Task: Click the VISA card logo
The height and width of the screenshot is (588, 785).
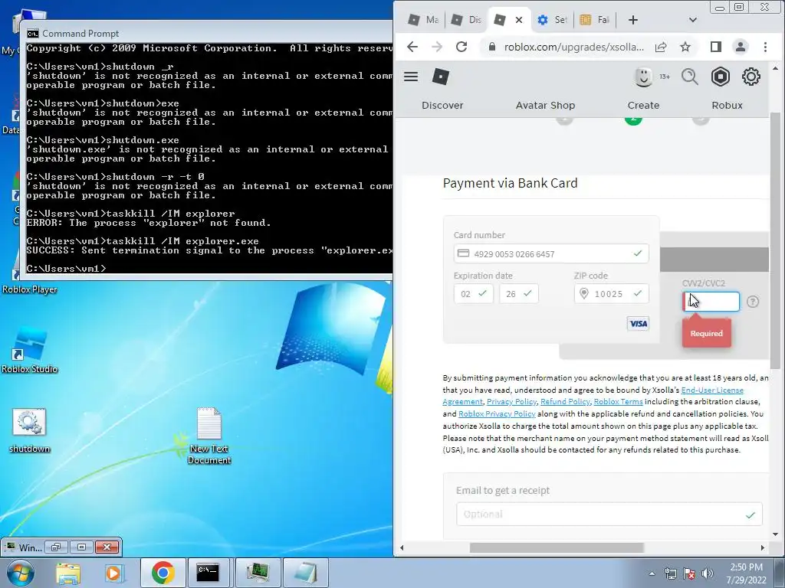Action: [638, 324]
